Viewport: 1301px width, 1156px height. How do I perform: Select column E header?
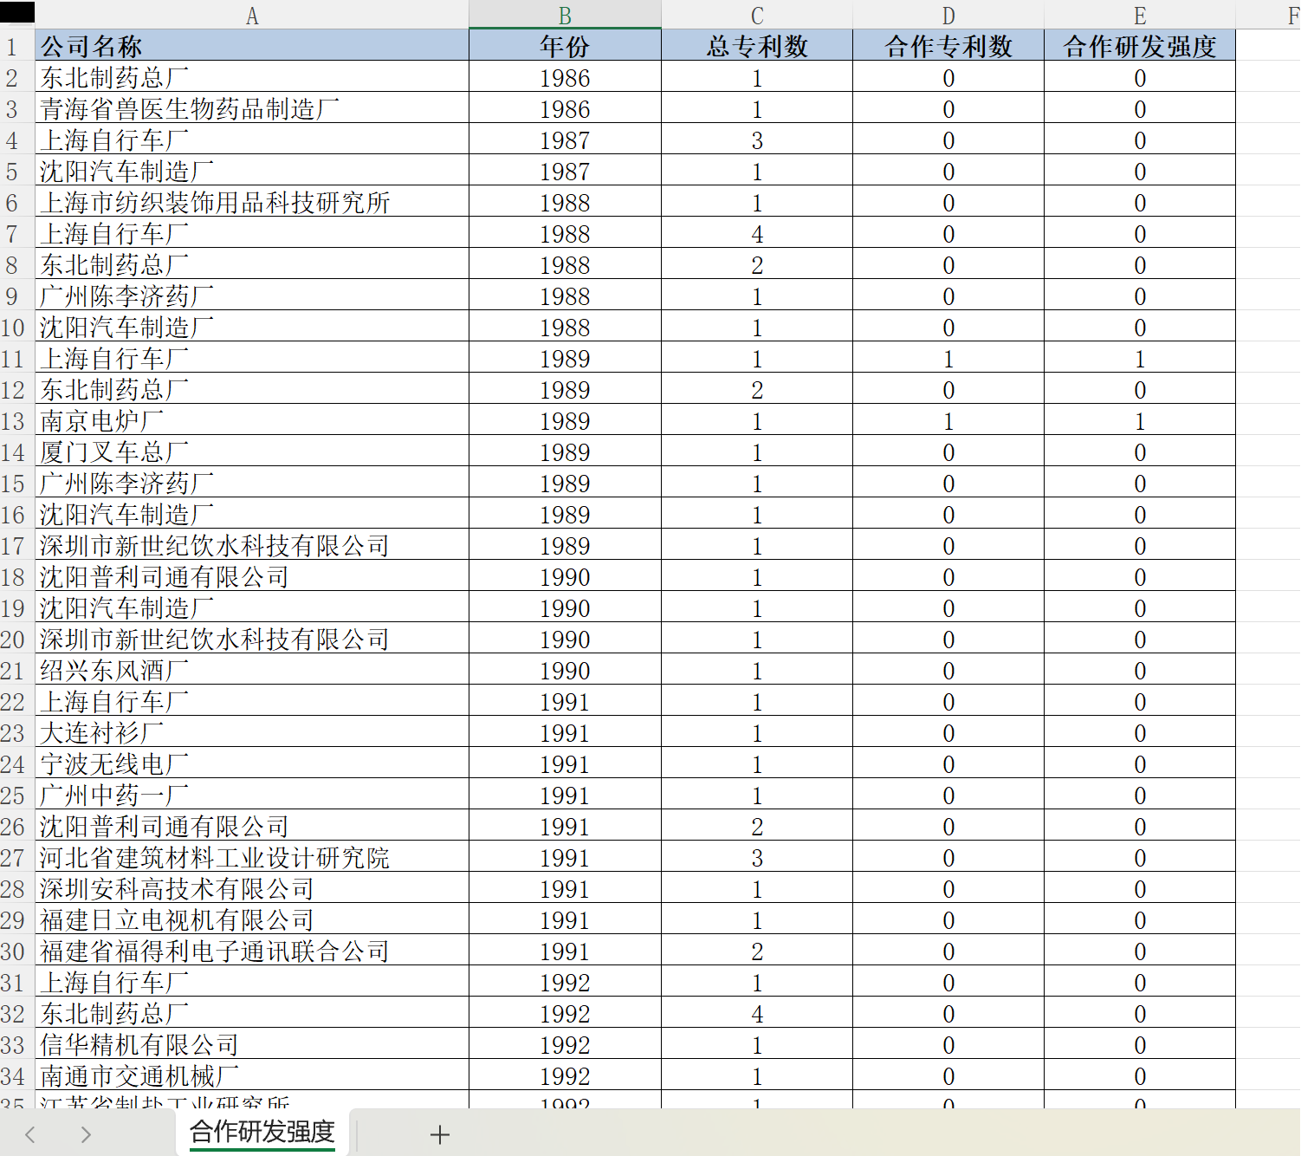[1140, 16]
